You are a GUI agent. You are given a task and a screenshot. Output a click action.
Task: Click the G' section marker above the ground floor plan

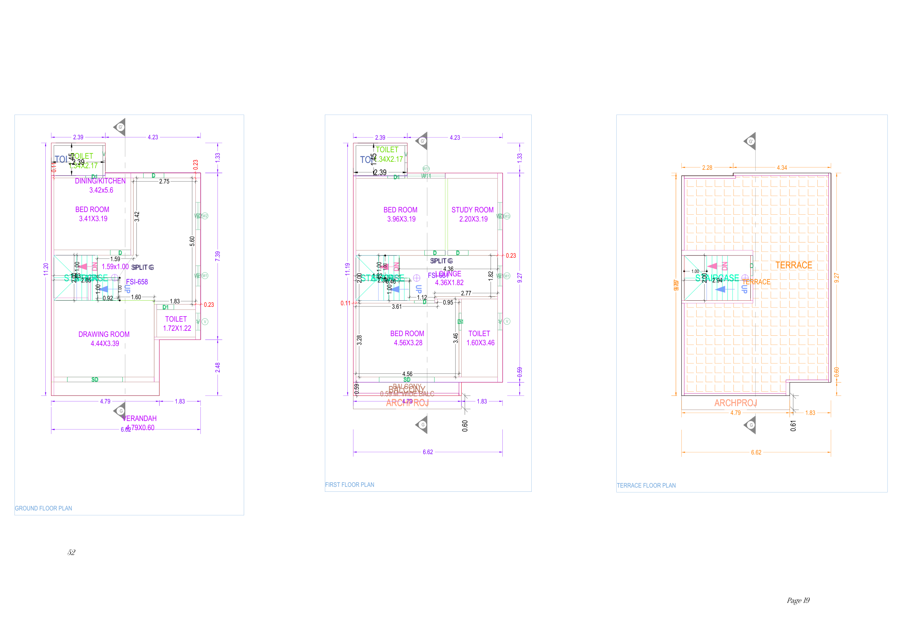point(120,127)
